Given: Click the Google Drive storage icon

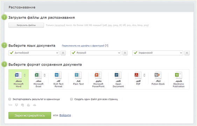Looking at the screenshot, I should point(29,105).
